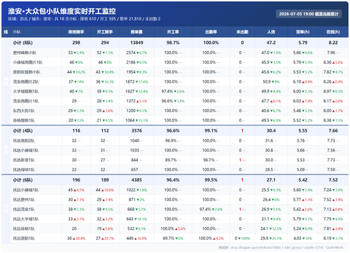Viewport: 350px width, 253px height.
Task: Click the subtotal value 294
Action: pos(105,43)
